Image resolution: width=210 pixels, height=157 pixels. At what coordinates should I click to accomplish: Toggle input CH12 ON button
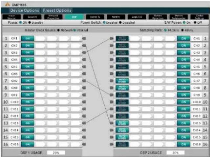tap(28, 116)
